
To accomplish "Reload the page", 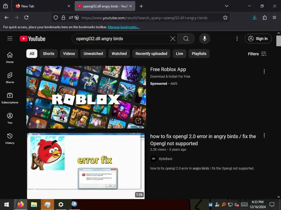I will pos(26,17).
